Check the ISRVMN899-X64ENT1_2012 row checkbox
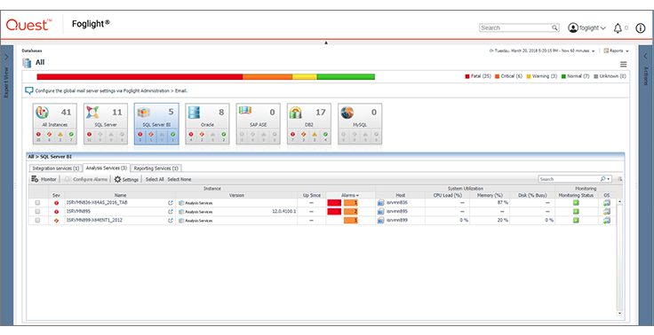The width and height of the screenshot is (654, 335). (x=38, y=220)
